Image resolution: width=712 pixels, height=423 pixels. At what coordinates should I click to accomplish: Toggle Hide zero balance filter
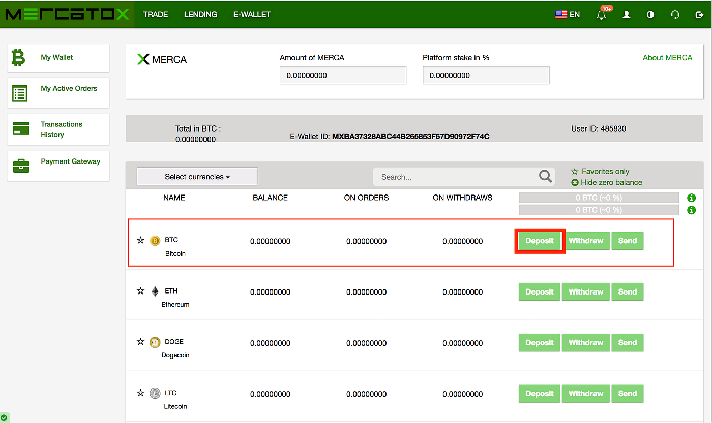607,182
